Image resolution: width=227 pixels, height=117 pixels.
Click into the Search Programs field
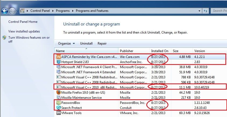tap(219, 11)
